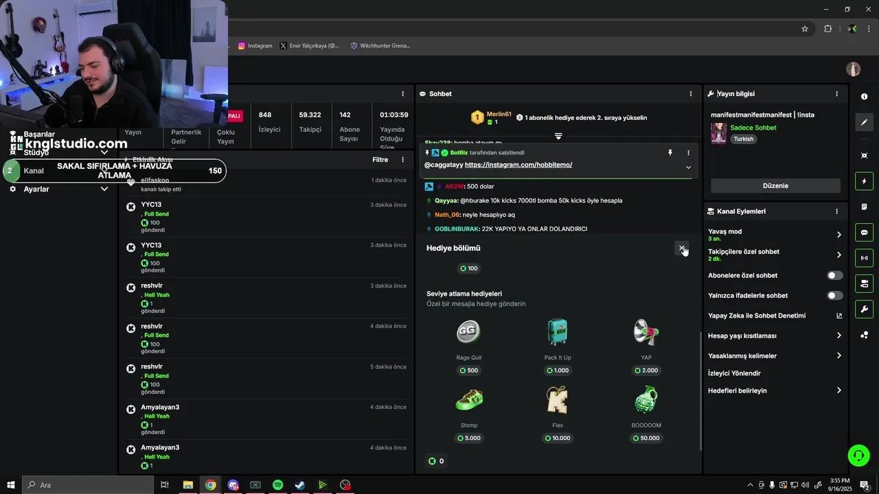This screenshot has height=494, width=879.
Task: Click the Düzenle button
Action: click(775, 186)
